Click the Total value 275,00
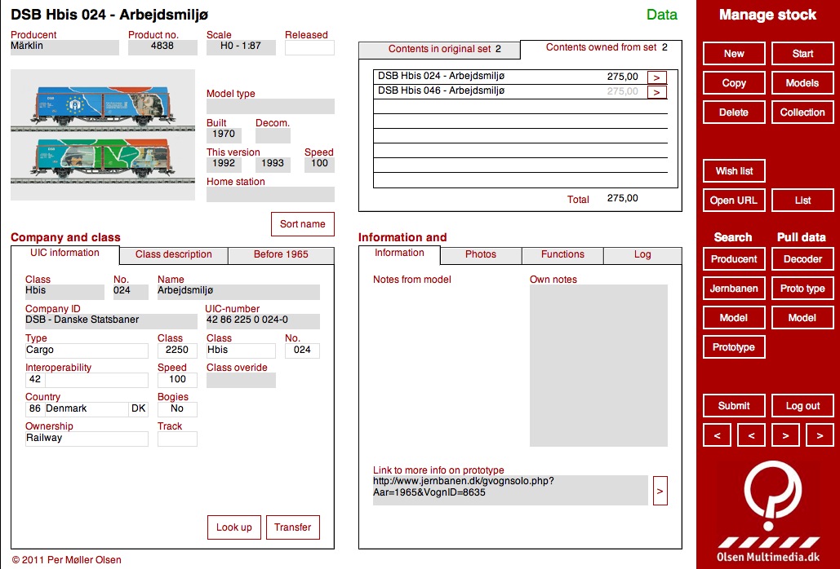 tap(623, 198)
